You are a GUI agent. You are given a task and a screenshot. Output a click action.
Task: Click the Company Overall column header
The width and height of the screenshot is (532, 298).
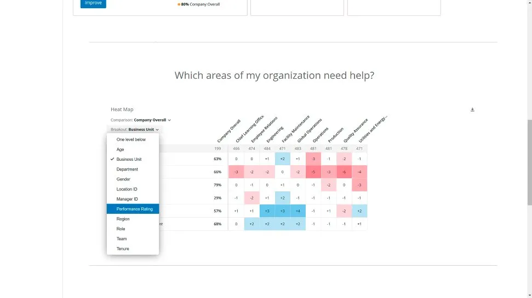pos(228,132)
